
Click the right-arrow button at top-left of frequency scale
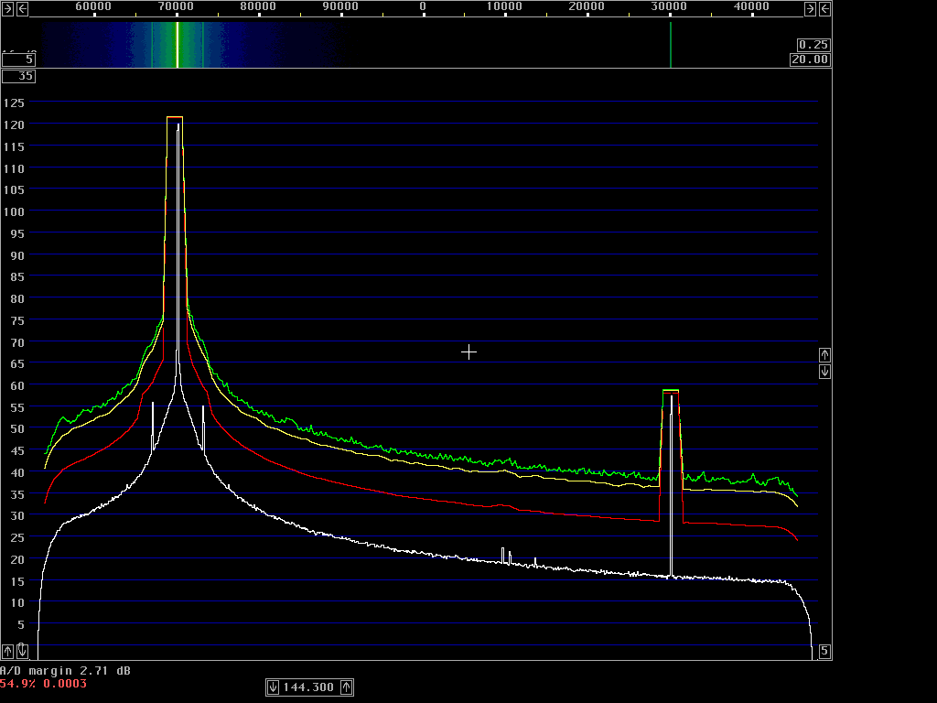point(7,9)
